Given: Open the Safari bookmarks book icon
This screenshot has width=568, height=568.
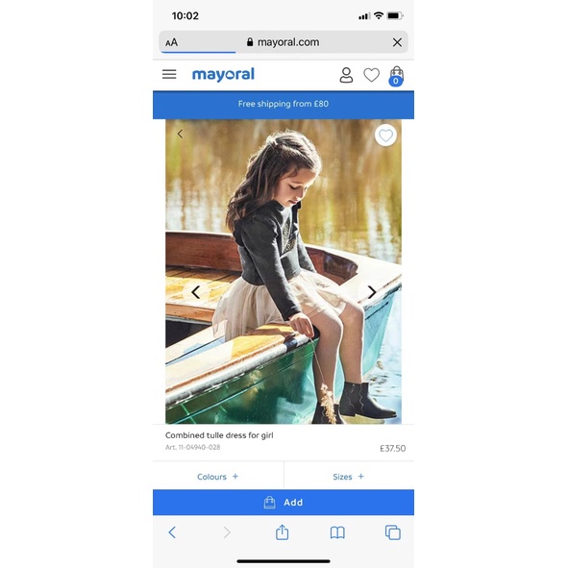Looking at the screenshot, I should pyautogui.click(x=337, y=532).
